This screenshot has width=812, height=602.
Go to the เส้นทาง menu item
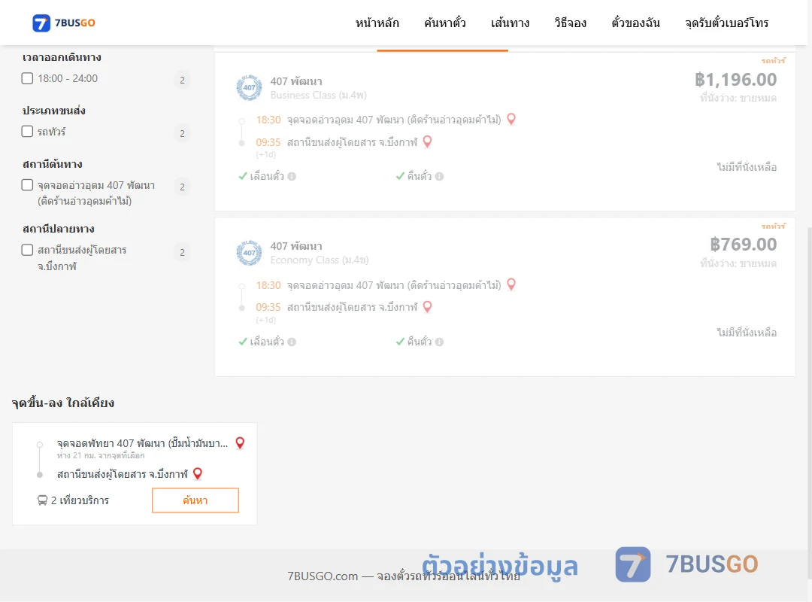510,23
